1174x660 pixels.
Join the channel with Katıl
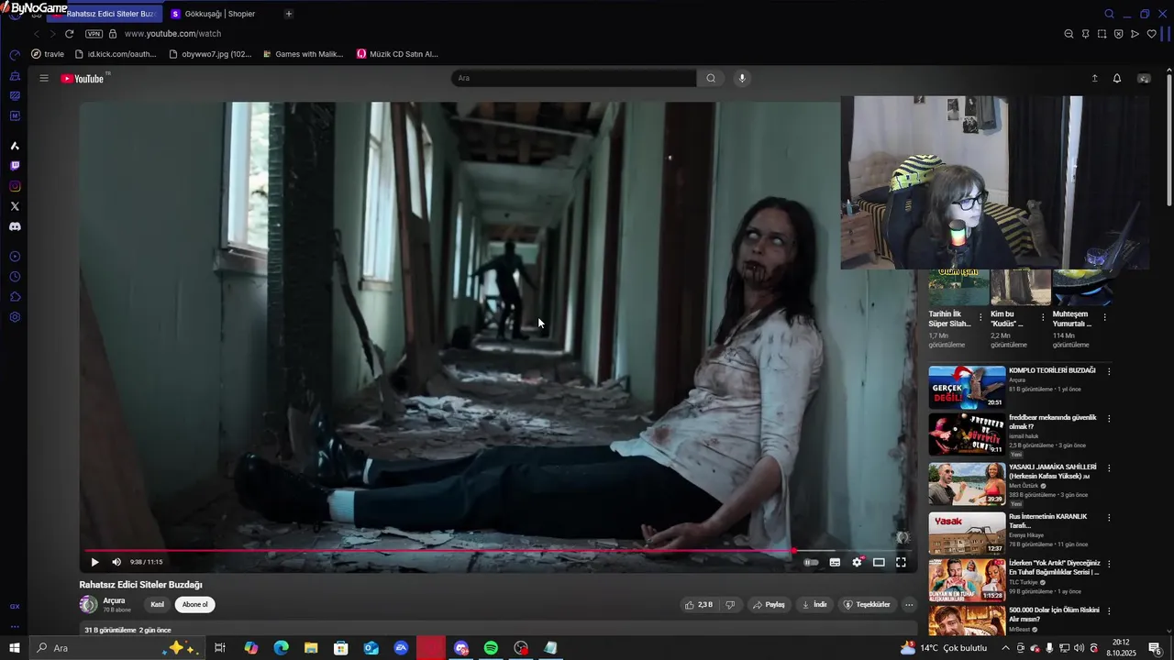tap(157, 605)
